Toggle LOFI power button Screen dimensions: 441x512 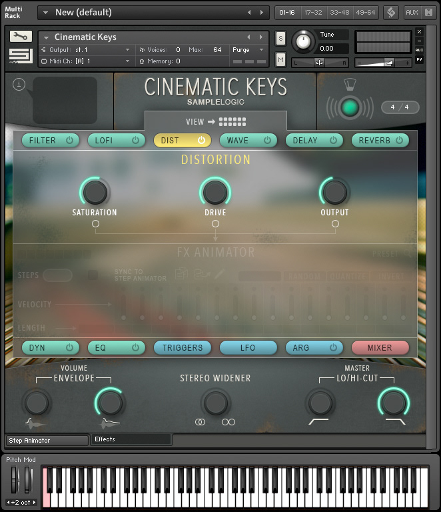[135, 140]
